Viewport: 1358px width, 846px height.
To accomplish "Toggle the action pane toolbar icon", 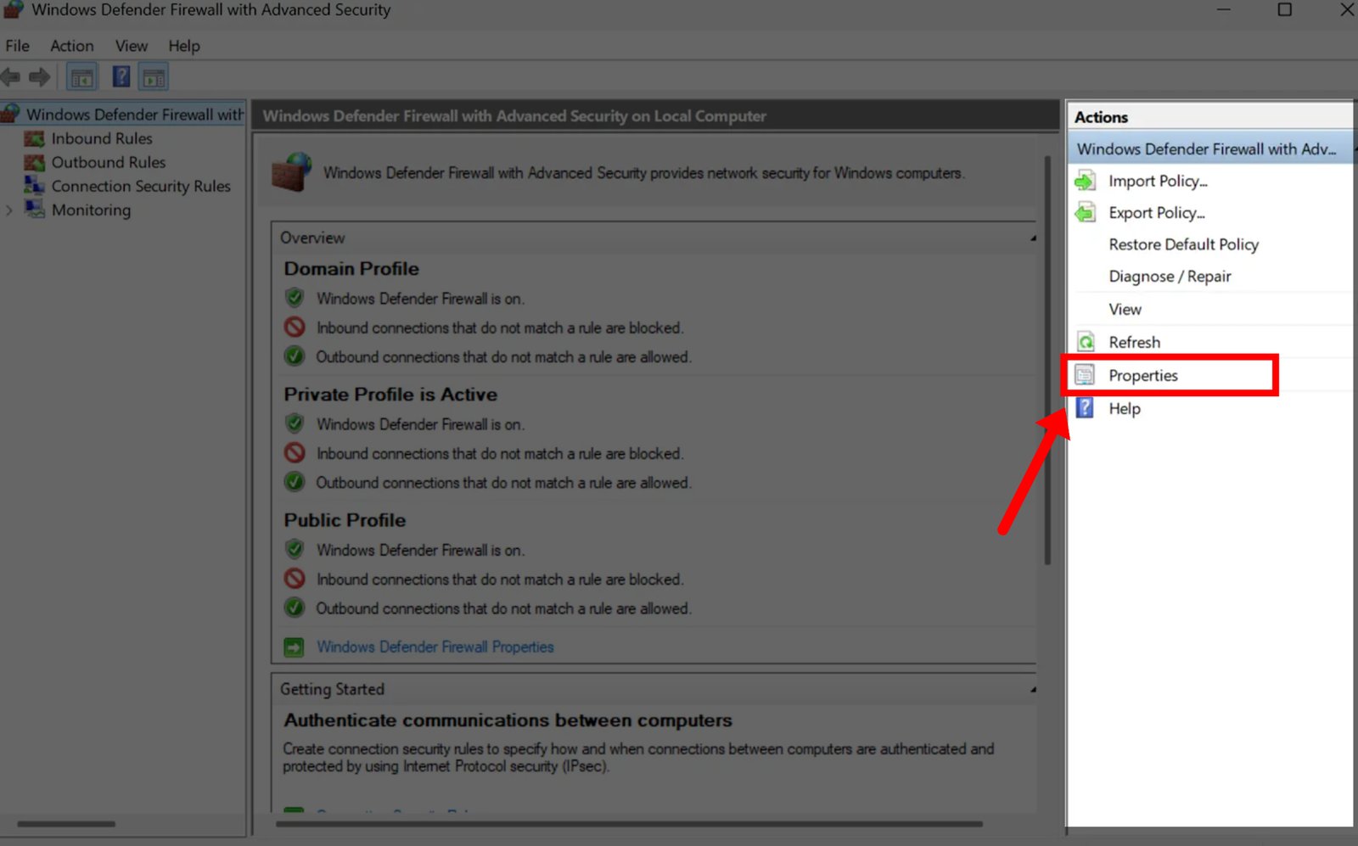I will (x=154, y=77).
